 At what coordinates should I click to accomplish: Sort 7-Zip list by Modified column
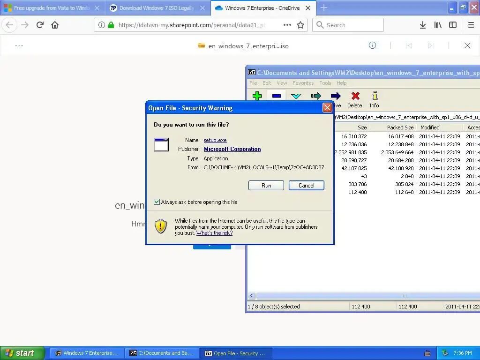[440, 127]
